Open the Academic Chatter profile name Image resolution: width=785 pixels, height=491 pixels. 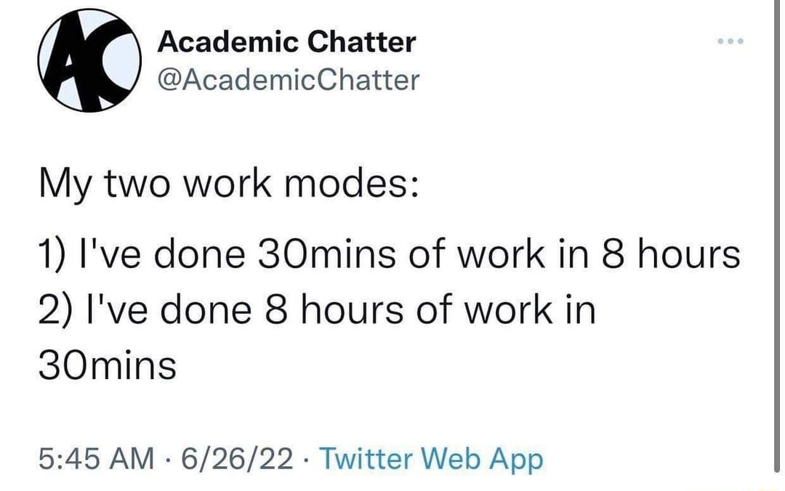click(x=286, y=41)
